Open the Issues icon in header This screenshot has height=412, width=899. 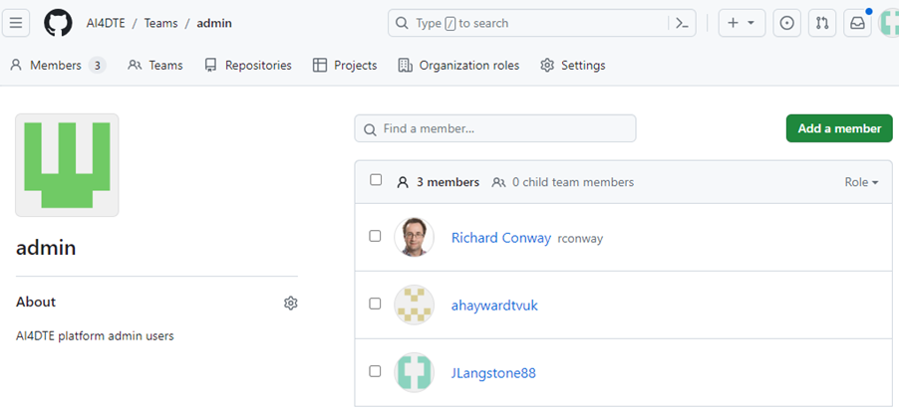point(787,23)
